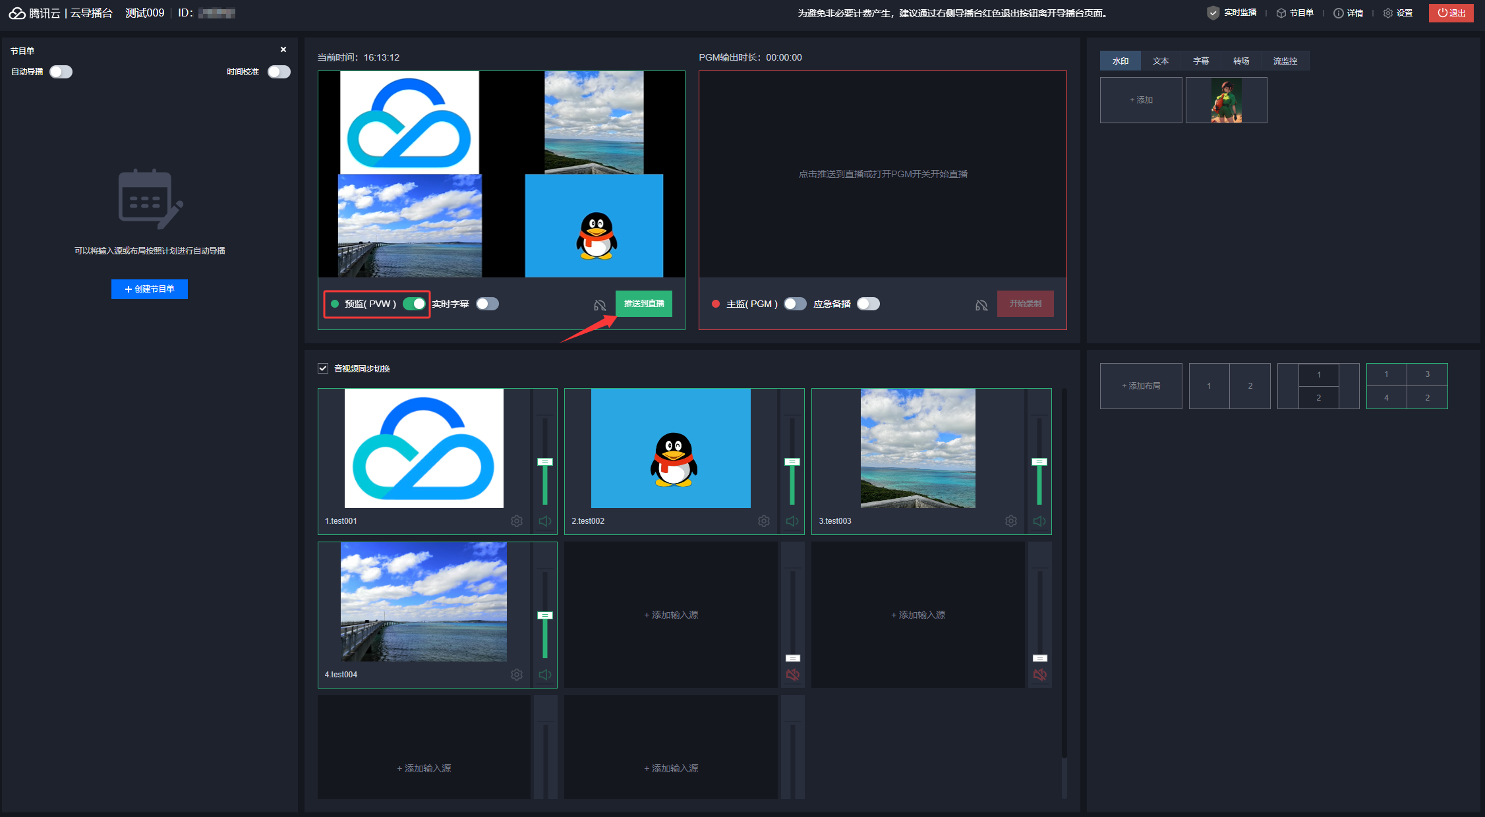Open real-time monitoring shield icon
Viewport: 1485px width, 817px height.
tap(1213, 13)
